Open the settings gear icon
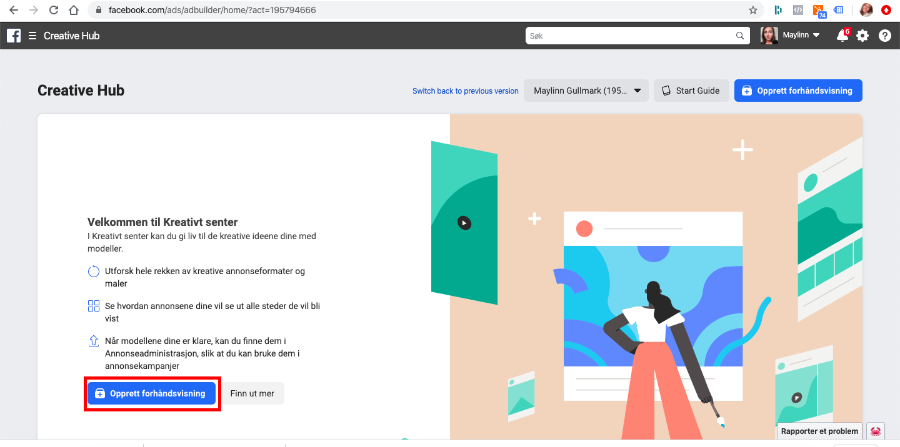Image resolution: width=900 pixels, height=447 pixels. [862, 36]
